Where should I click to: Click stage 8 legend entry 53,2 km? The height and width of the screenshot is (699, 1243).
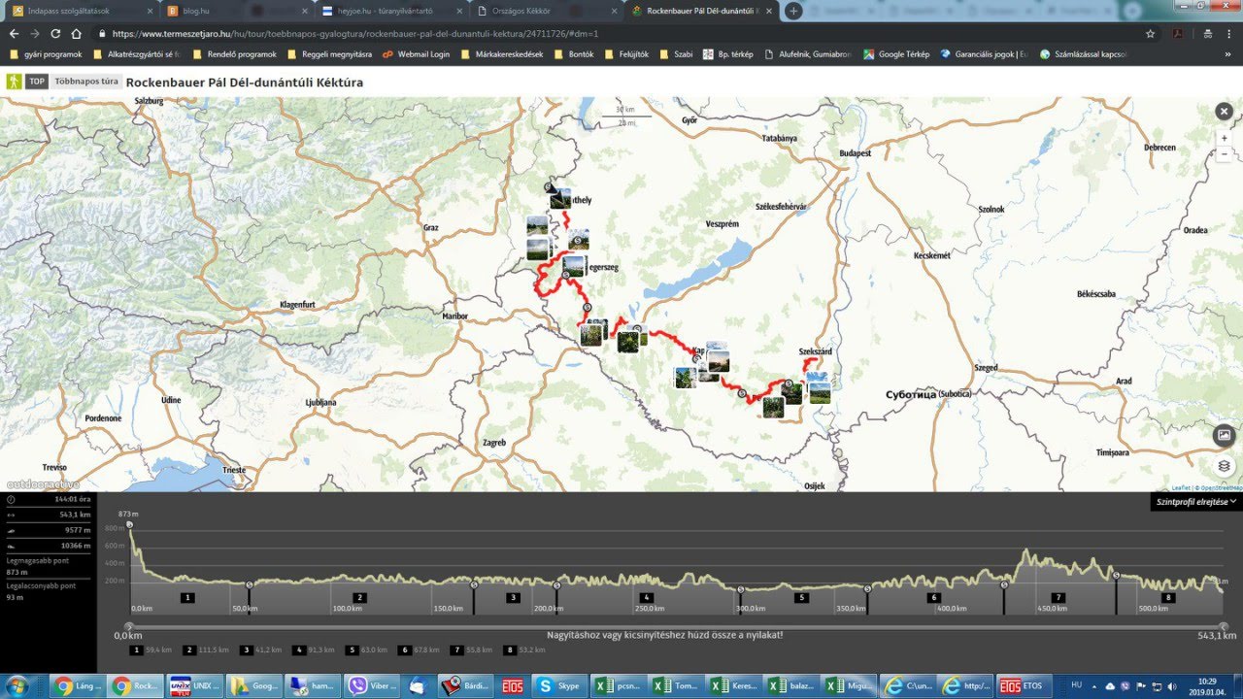tap(524, 649)
